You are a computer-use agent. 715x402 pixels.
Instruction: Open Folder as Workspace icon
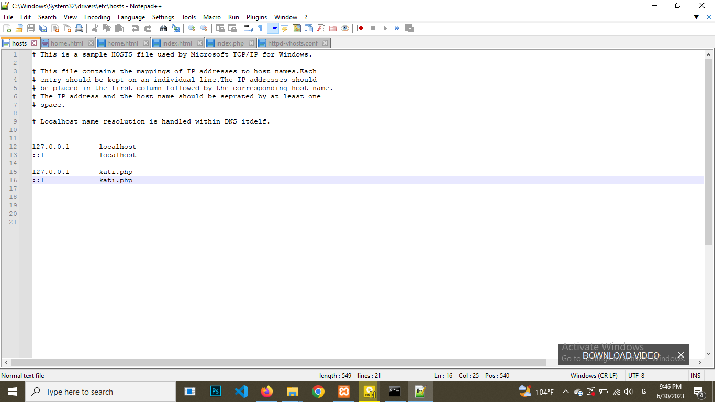pyautogui.click(x=333, y=28)
